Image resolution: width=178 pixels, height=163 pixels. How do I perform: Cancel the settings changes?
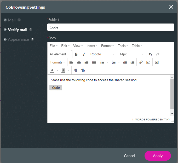click(129, 156)
